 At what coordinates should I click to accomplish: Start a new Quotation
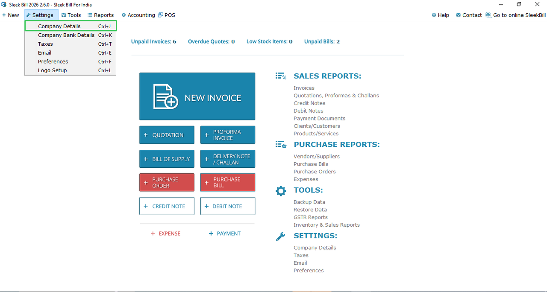click(x=167, y=135)
